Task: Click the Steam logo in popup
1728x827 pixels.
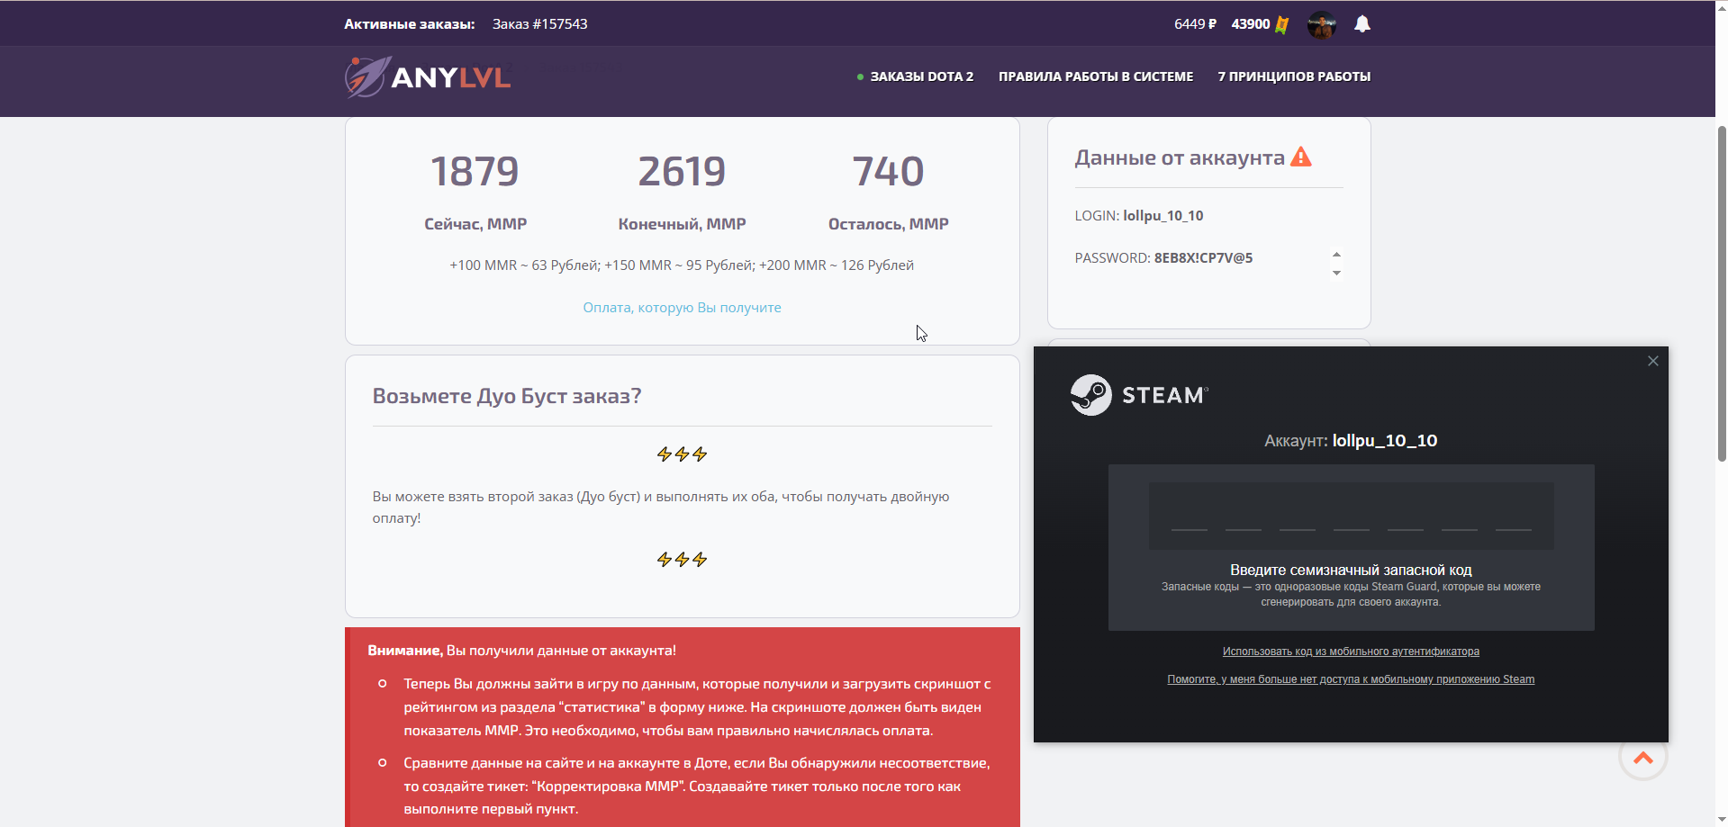Action: (1139, 395)
